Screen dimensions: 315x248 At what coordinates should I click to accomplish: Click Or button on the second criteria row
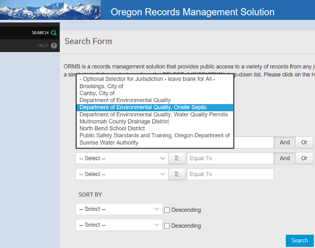(304, 158)
